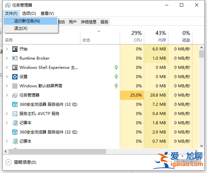Expand the 开始 process group

[7, 49]
